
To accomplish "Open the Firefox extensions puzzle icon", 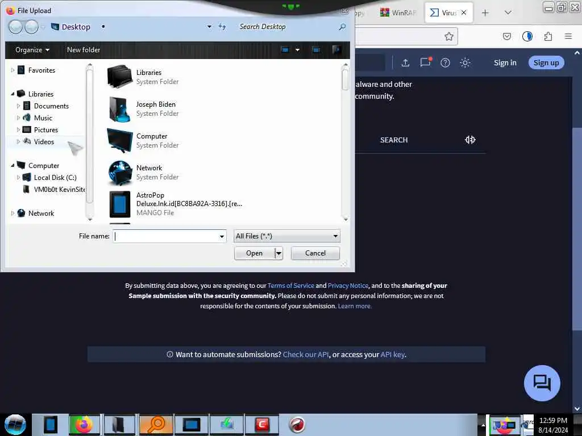I will point(548,36).
